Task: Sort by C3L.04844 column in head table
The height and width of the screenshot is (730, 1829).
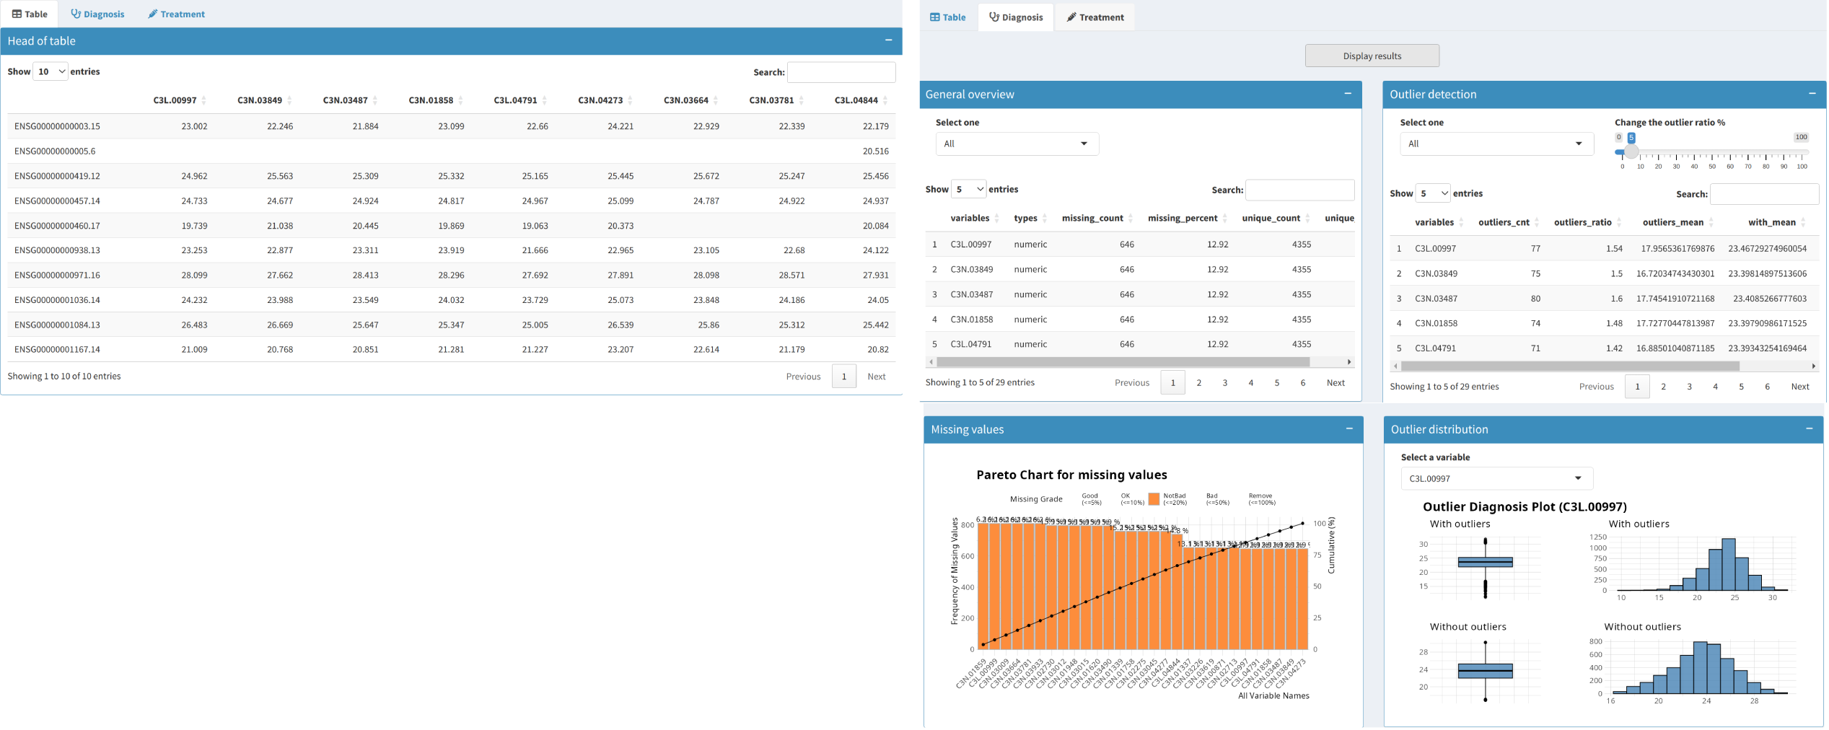Action: [x=861, y=100]
